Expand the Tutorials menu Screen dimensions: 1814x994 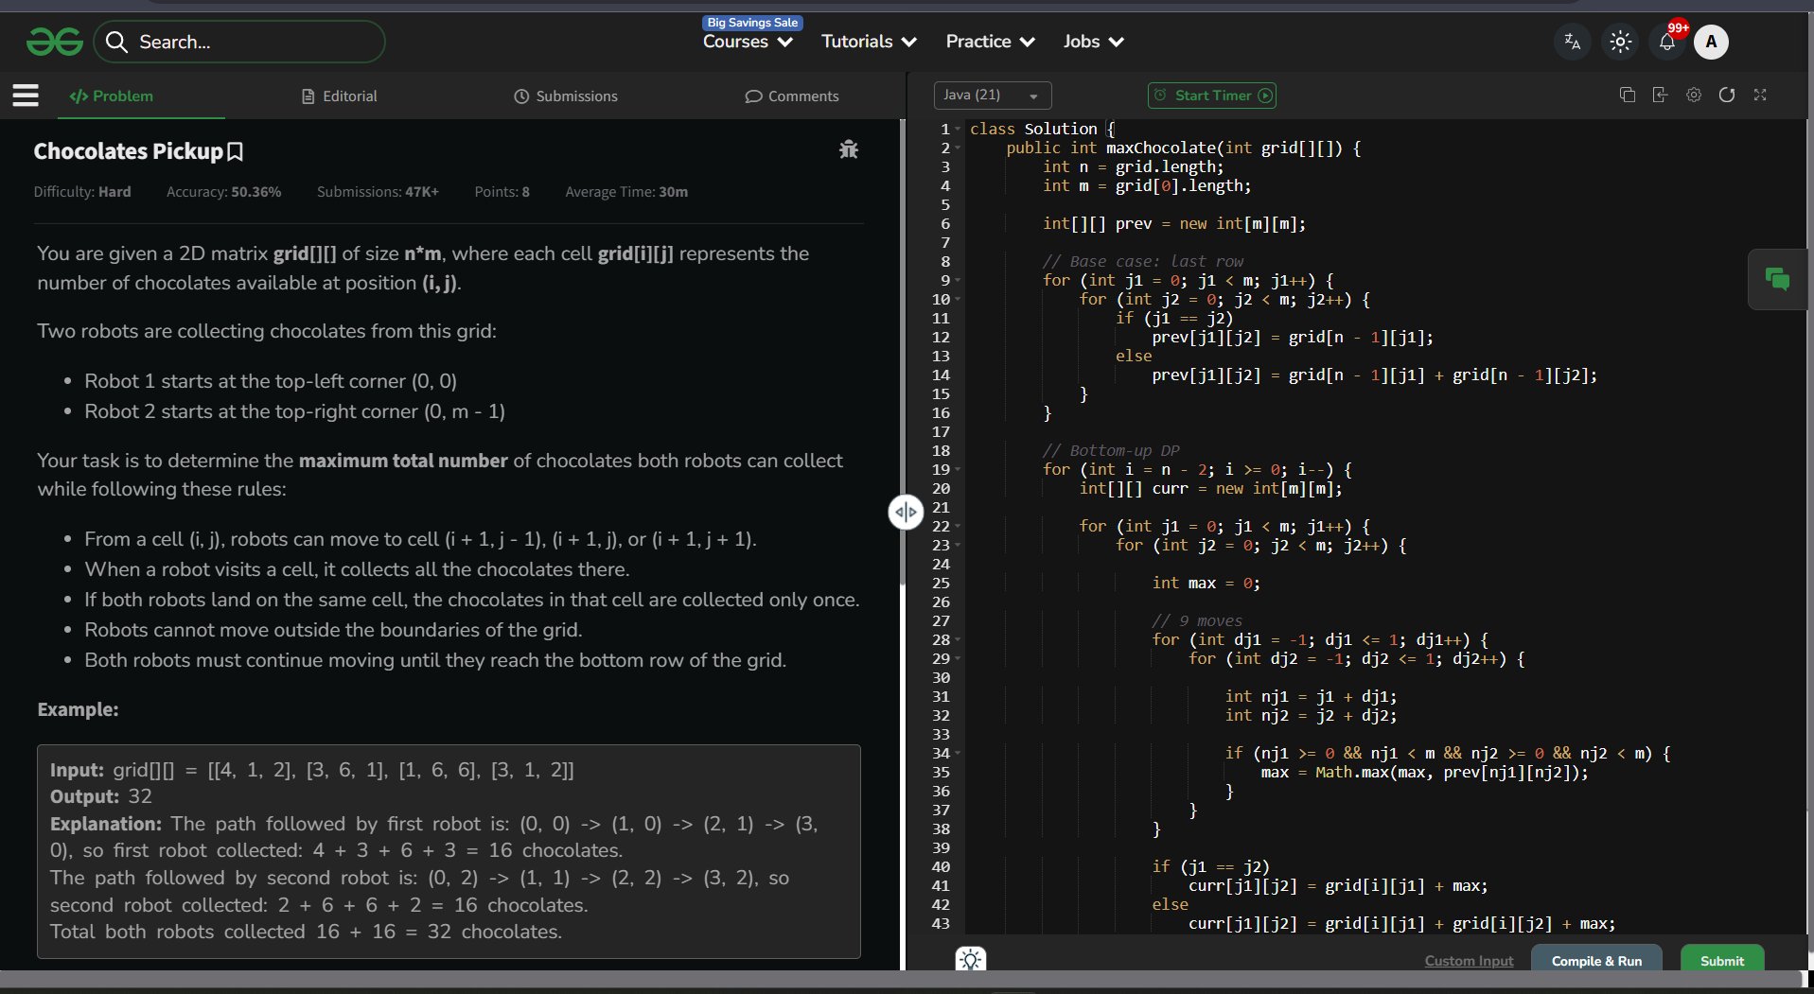(869, 42)
